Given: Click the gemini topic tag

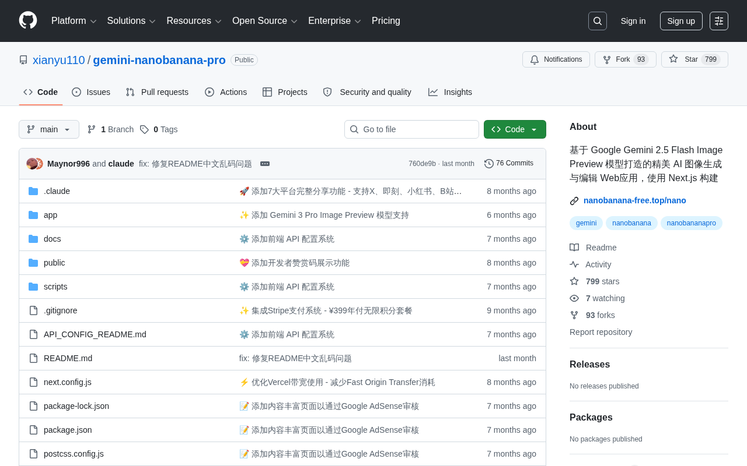Looking at the screenshot, I should point(586,223).
